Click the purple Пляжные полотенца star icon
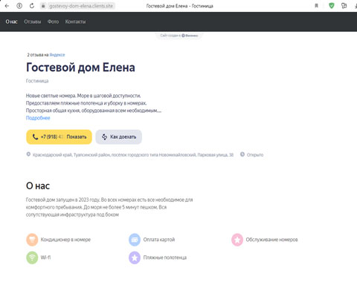Screen dimensions: 357x285 [135, 258]
